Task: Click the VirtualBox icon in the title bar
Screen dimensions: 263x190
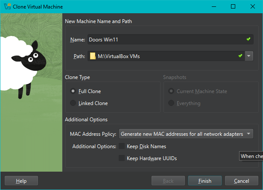Action: coord(7,6)
